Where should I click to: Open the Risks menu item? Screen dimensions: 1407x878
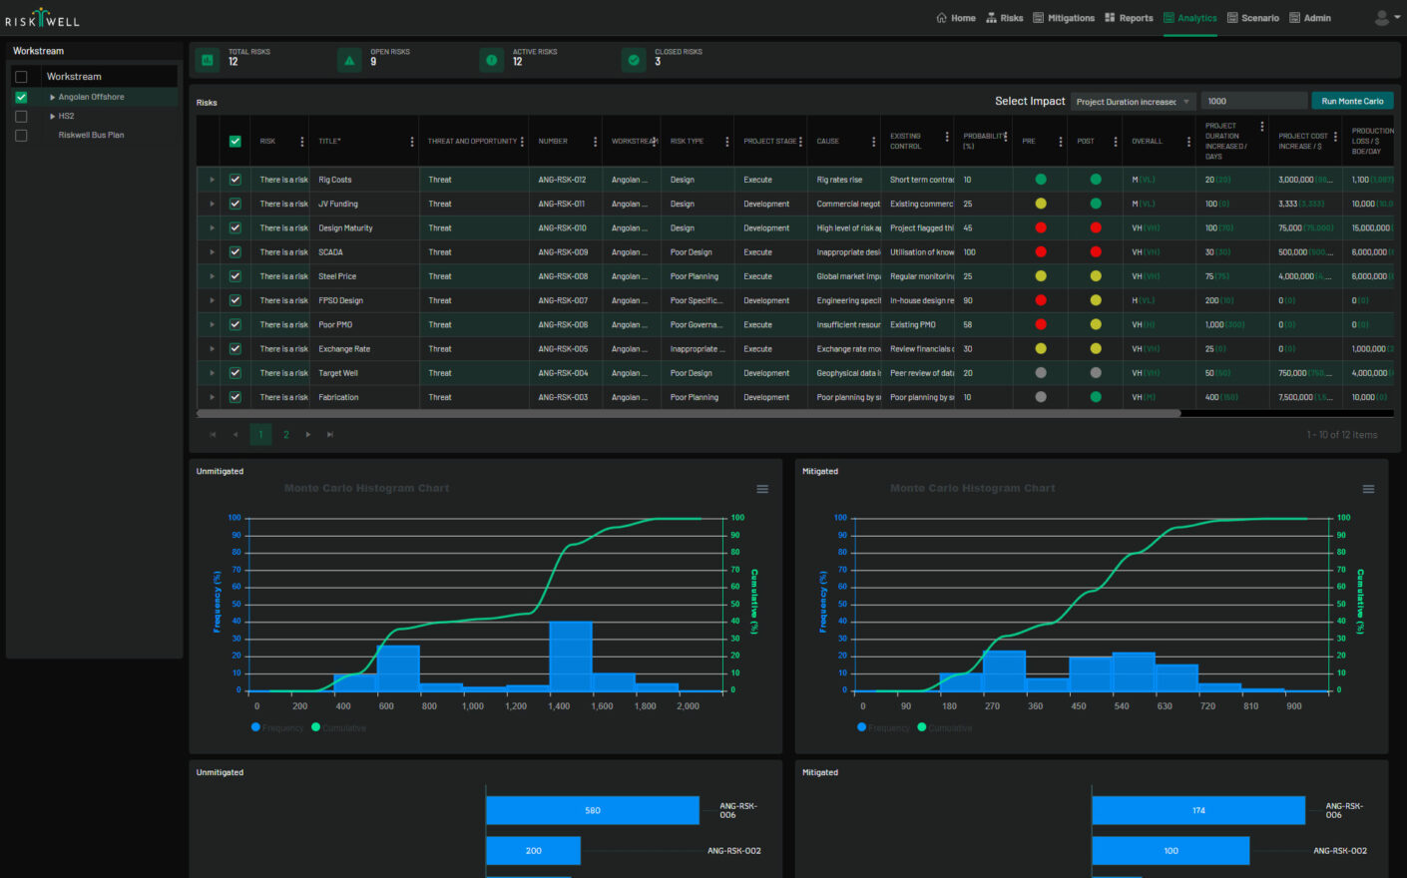1005,18
